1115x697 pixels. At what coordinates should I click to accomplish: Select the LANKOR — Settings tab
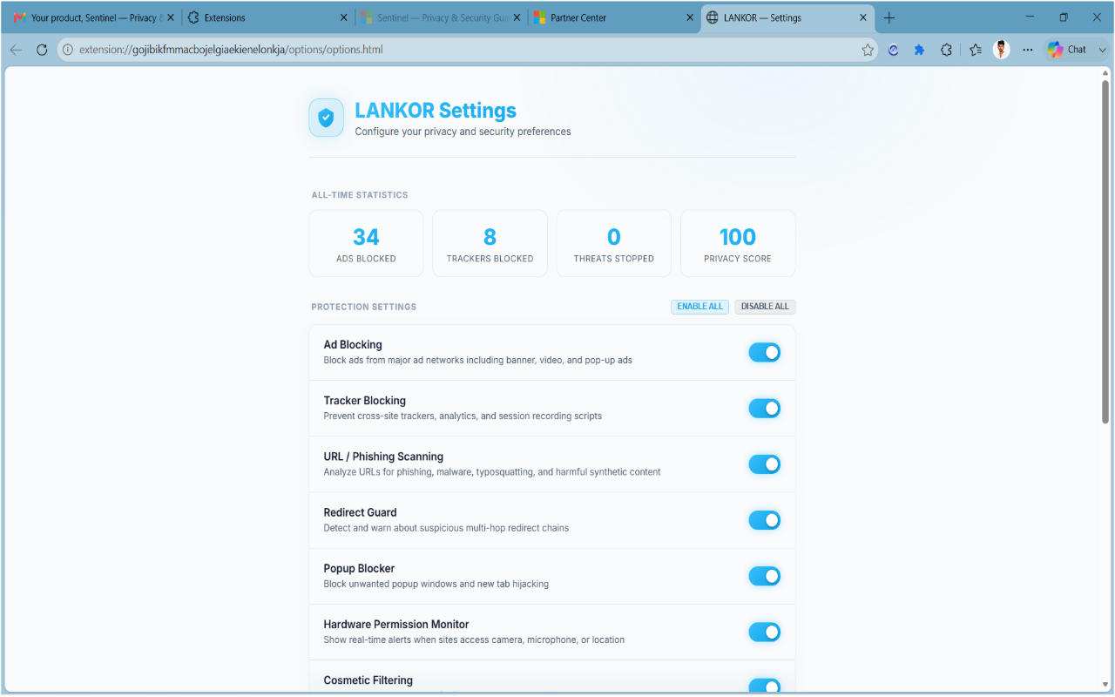[x=787, y=17]
